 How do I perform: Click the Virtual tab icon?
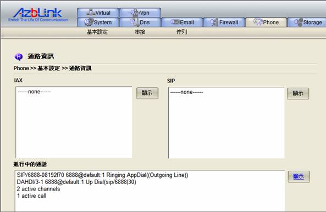coord(91,12)
